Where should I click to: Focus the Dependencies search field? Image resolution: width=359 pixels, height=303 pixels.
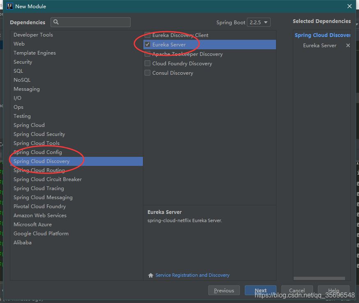click(91, 22)
